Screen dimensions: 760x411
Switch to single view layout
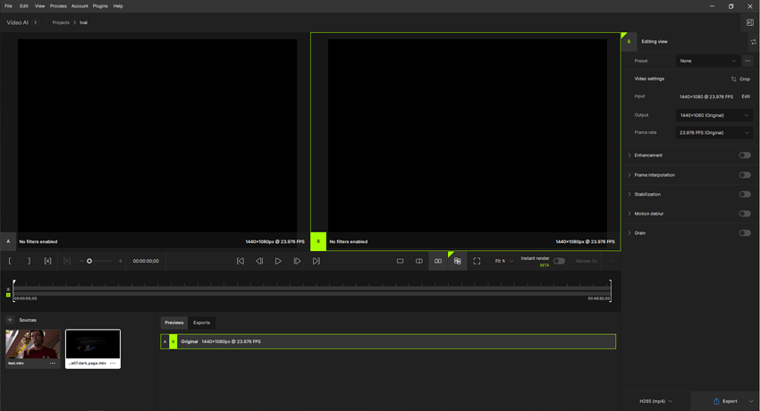400,261
